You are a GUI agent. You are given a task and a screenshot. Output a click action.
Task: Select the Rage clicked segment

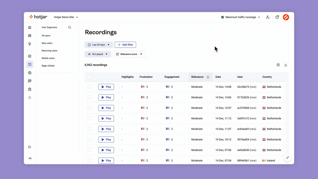[48, 66]
